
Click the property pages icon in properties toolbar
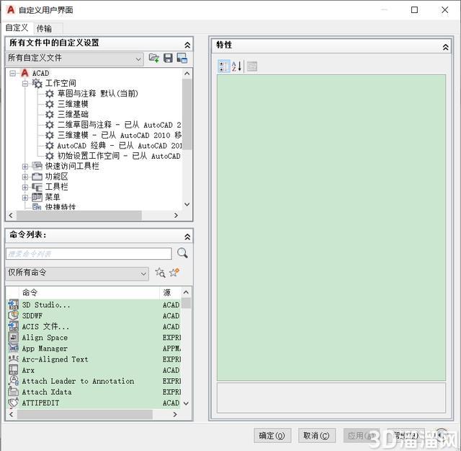(252, 66)
